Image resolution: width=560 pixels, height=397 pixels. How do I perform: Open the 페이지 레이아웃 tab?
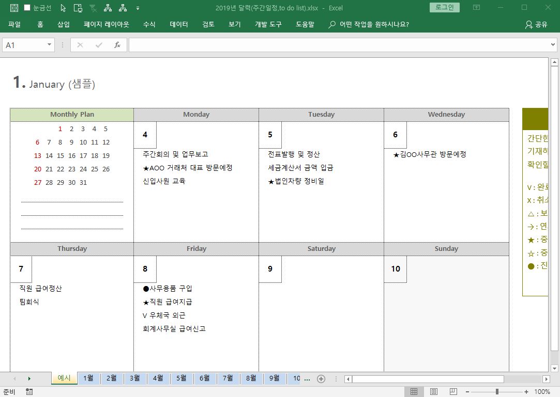pyautogui.click(x=107, y=24)
